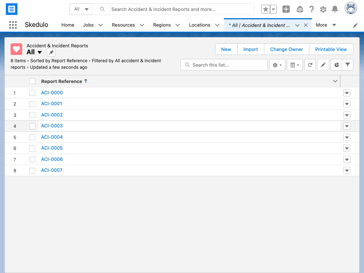Open row actions for ACI-0000
Viewport: 364px width, 273px height.
pyautogui.click(x=347, y=93)
